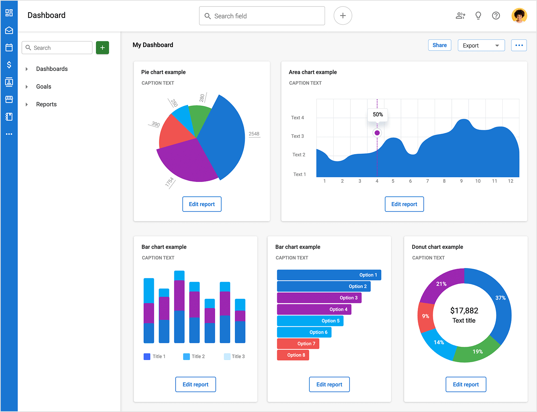Viewport: 537px width, 412px height.
Task: Click the $17,882 donut center value
Action: click(x=464, y=311)
